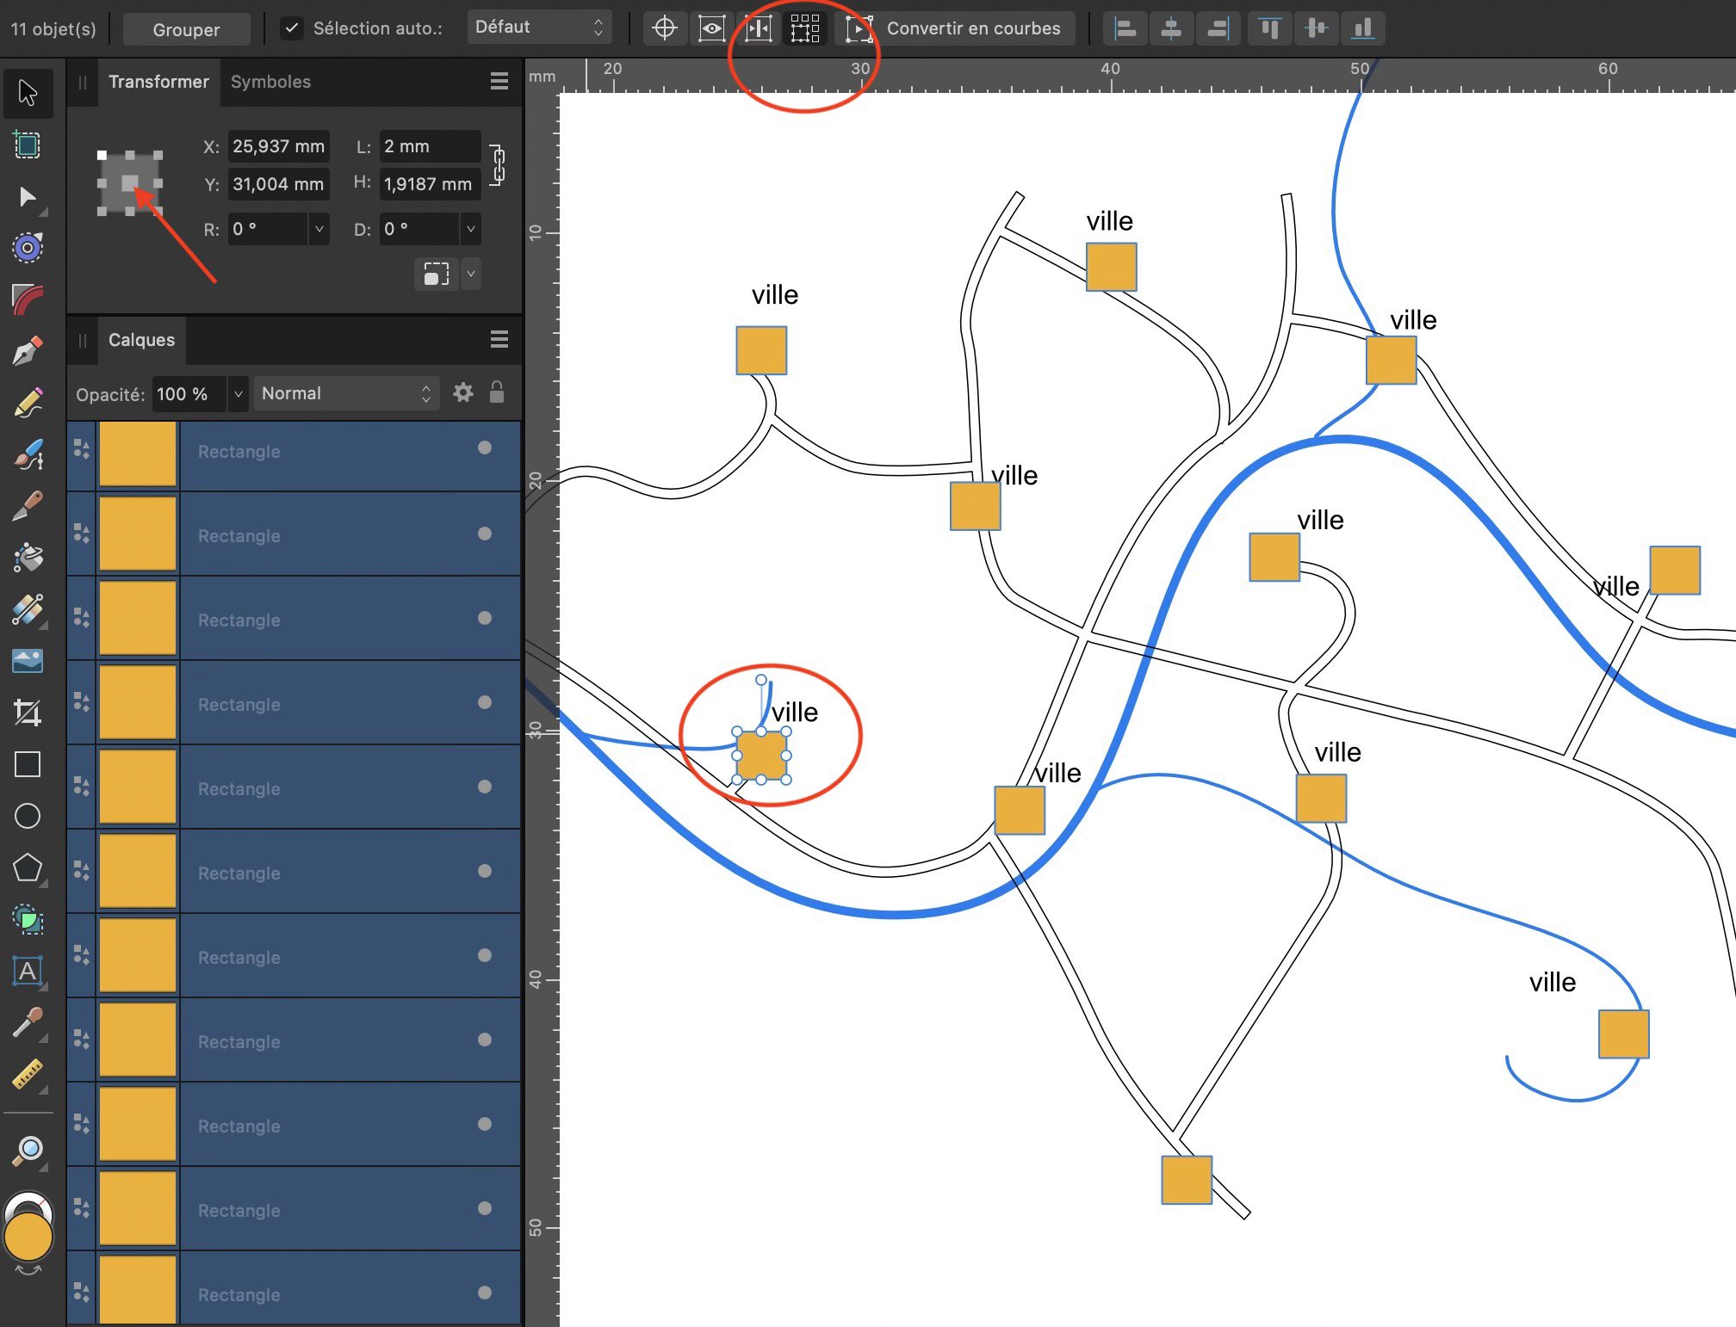Viewport: 1736px width, 1327px height.
Task: Select the Pencil tool
Action: pyautogui.click(x=28, y=403)
